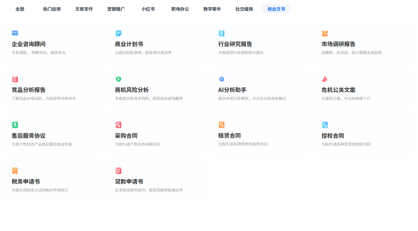Screen dimensions: 418x231
Task: Open the 采购合同 title
Action: point(126,136)
